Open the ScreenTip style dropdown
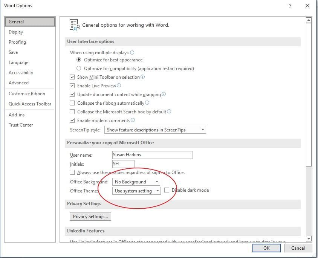The image size is (318, 258). coord(202,130)
